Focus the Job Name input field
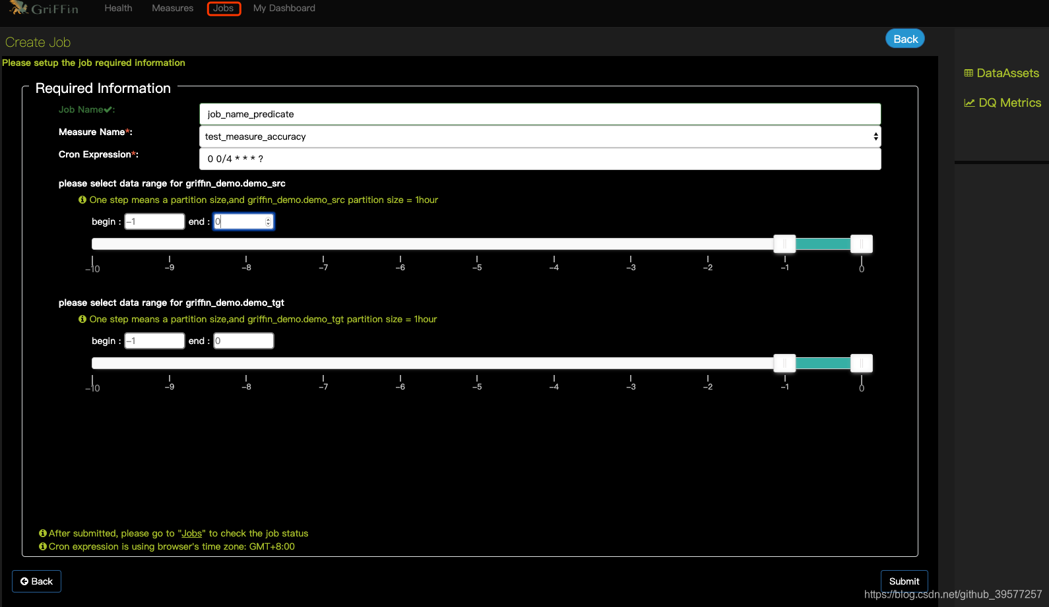Viewport: 1049px width, 607px height. tap(540, 114)
